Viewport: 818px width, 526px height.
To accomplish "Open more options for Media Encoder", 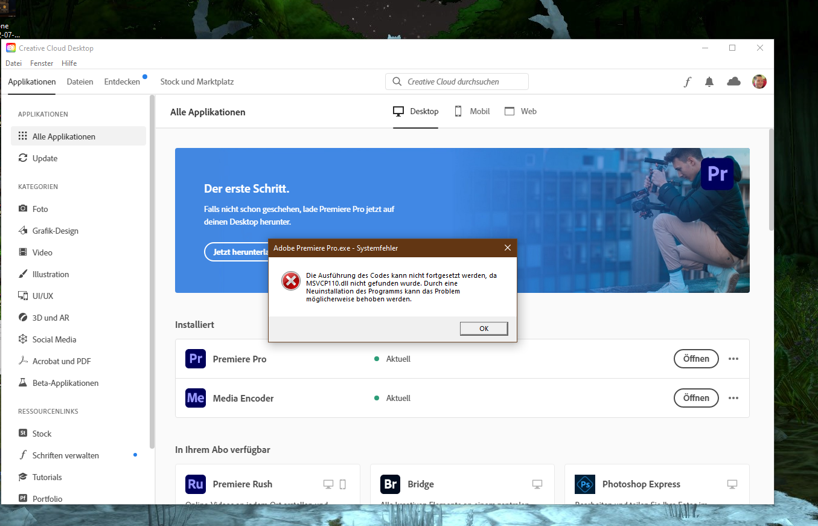I will 733,398.
